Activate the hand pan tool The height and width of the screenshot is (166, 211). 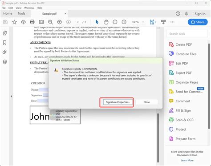[x=106, y=22]
